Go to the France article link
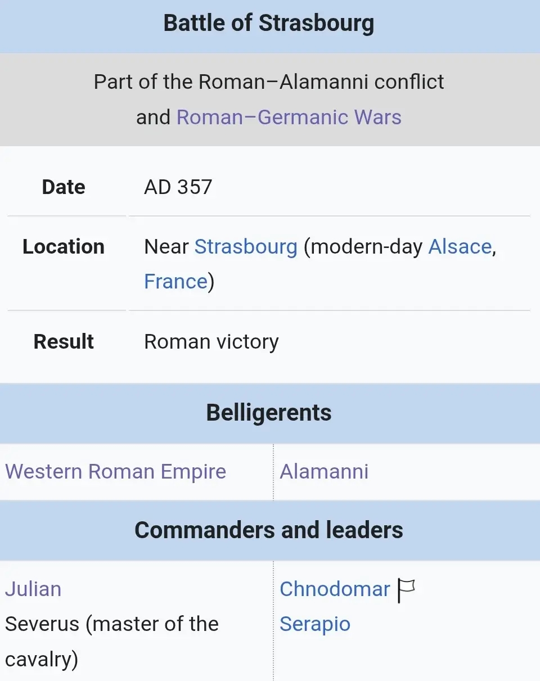The height and width of the screenshot is (681, 540). coord(175,281)
